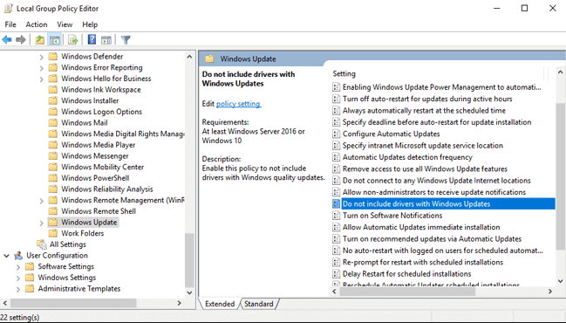Collapse the User Configuration node
The height and width of the screenshot is (323, 566).
click(6, 256)
